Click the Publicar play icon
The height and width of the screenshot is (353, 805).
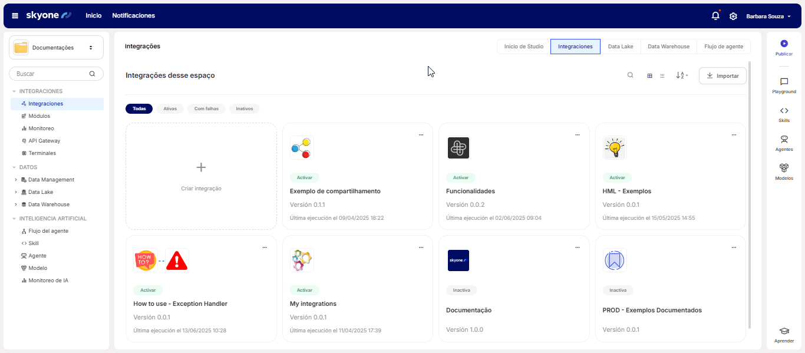tap(784, 44)
